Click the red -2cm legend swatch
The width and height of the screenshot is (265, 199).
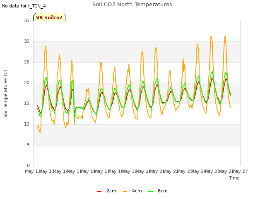[x=99, y=192]
